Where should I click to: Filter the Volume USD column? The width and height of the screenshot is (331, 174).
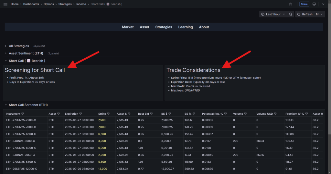tap(279, 114)
